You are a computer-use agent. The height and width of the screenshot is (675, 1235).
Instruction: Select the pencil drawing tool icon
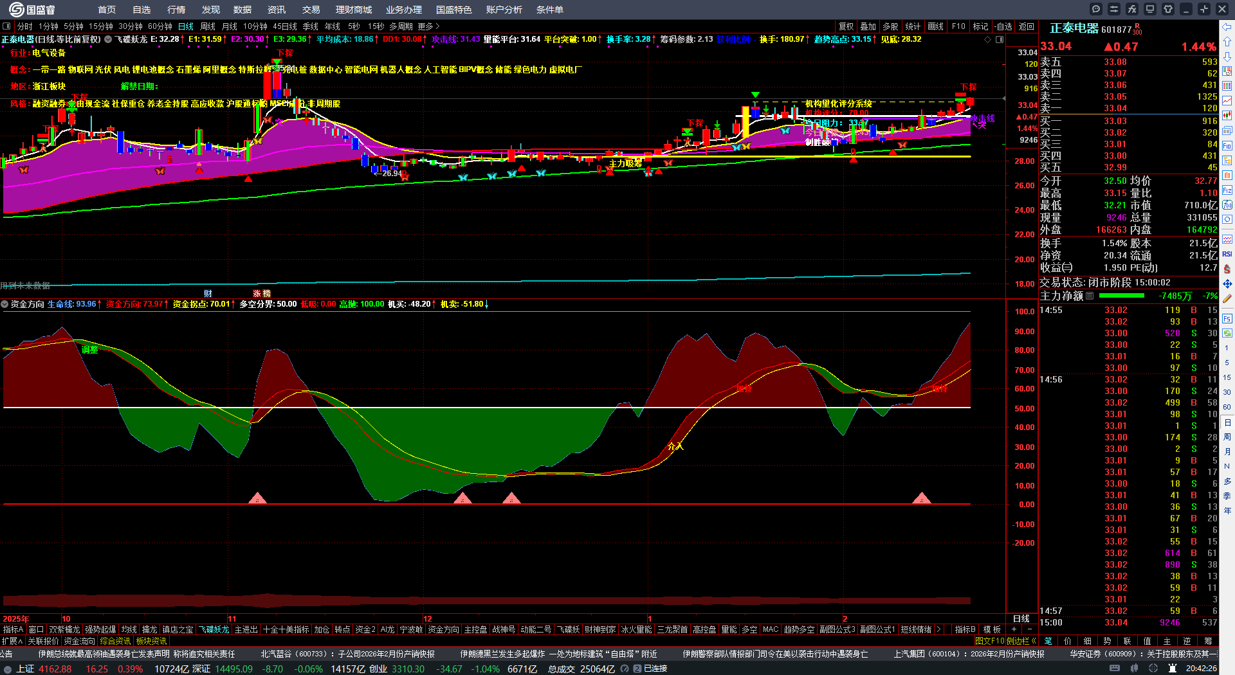coord(1227,298)
